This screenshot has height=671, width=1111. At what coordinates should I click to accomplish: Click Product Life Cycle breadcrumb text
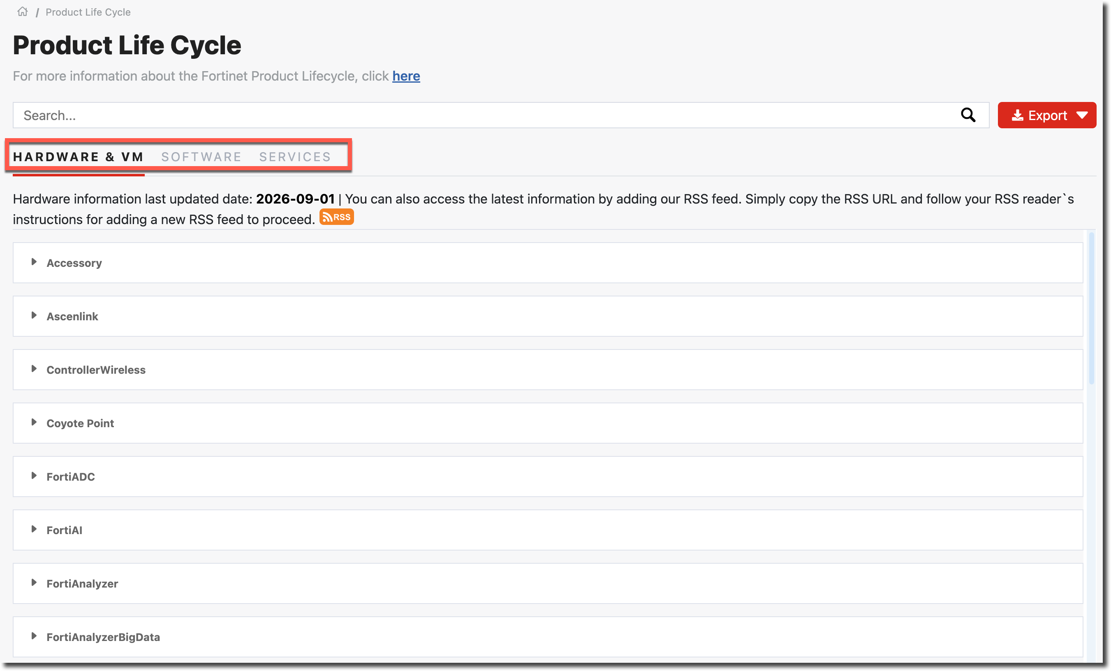coord(88,12)
